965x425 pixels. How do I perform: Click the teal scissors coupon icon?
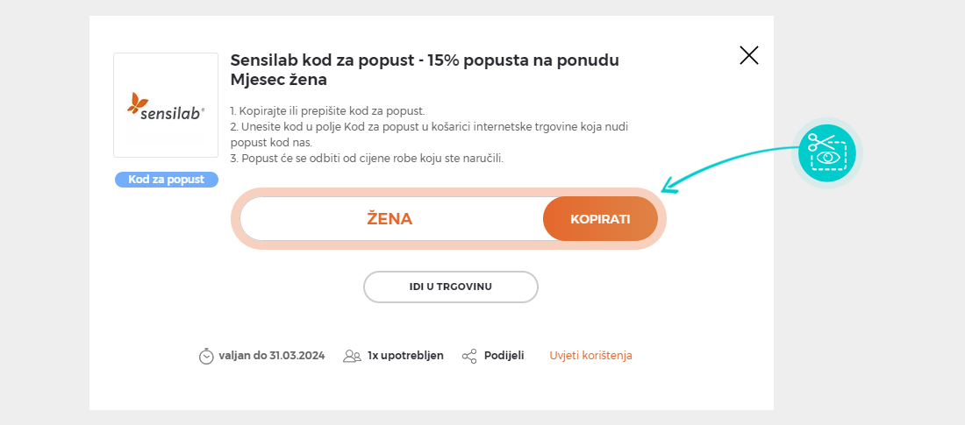[826, 152]
